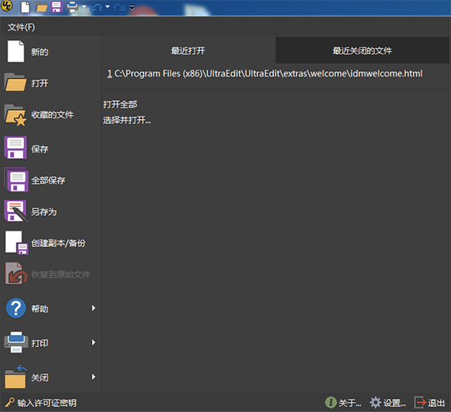Expand the customize quick access toolbar arrow
The image size is (451, 412).
point(132,7)
